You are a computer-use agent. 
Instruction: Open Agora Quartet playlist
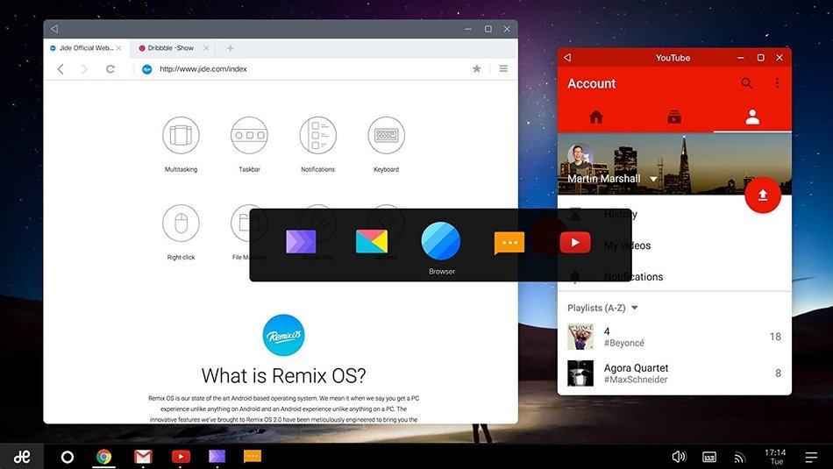[674, 373]
